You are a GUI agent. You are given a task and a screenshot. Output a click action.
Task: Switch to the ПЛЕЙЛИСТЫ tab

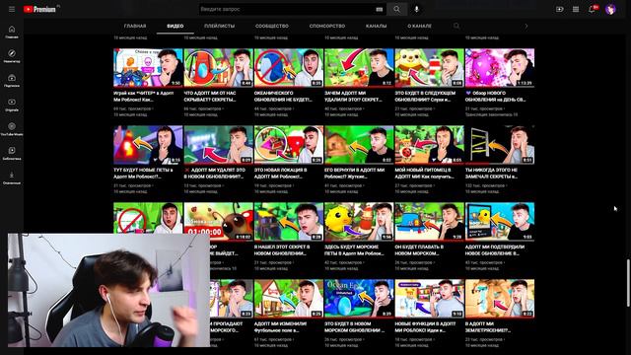(219, 26)
